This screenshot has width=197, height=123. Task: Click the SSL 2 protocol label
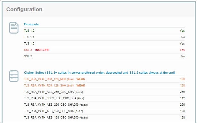coord(28,56)
